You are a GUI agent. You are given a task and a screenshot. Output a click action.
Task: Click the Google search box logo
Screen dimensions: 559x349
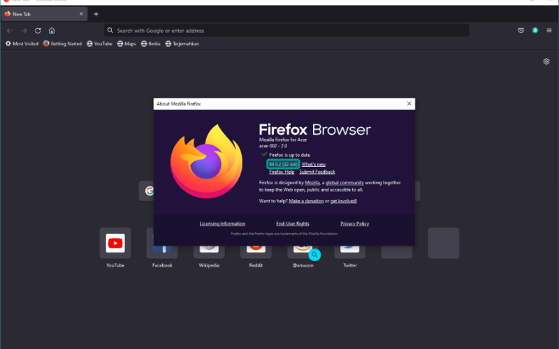[150, 191]
